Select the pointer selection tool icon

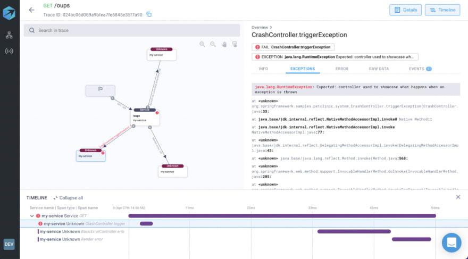coord(235,44)
